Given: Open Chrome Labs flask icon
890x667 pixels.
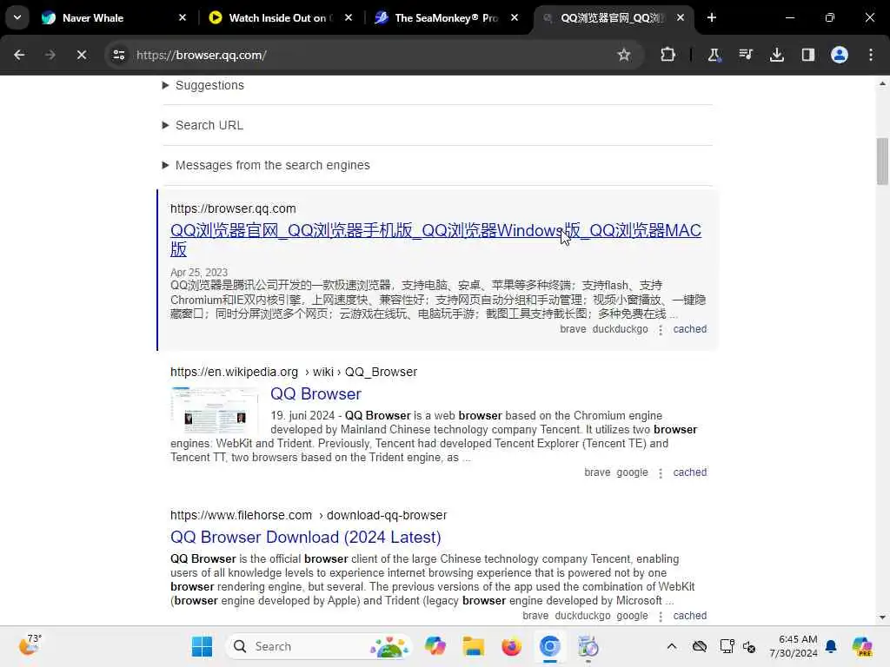Looking at the screenshot, I should point(714,55).
